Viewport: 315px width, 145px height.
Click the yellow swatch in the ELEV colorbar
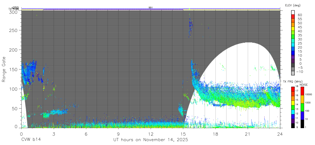pyautogui.click(x=293, y=28)
